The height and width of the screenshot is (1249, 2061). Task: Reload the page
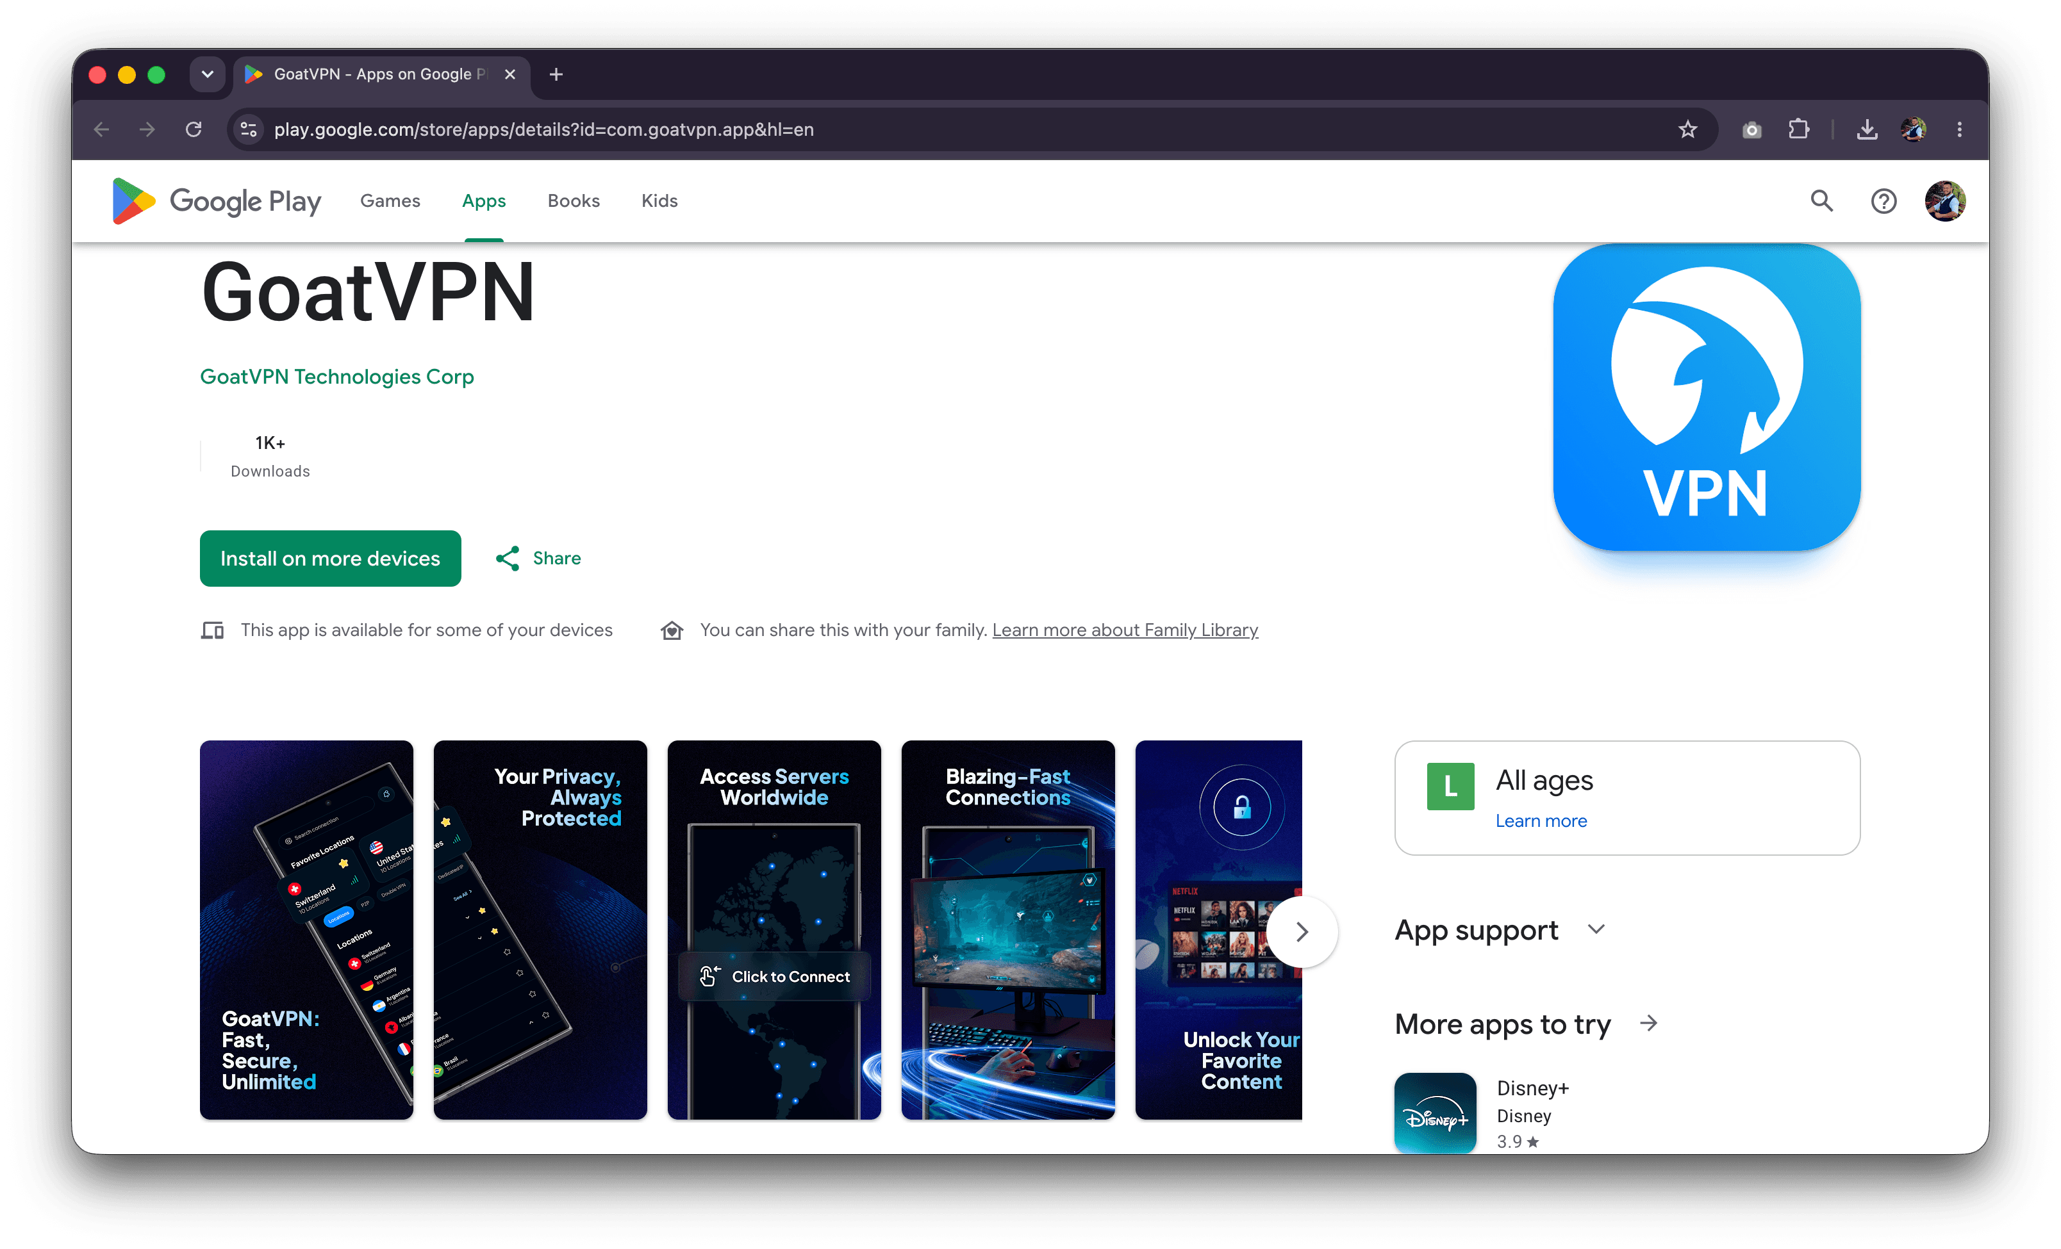pos(194,129)
